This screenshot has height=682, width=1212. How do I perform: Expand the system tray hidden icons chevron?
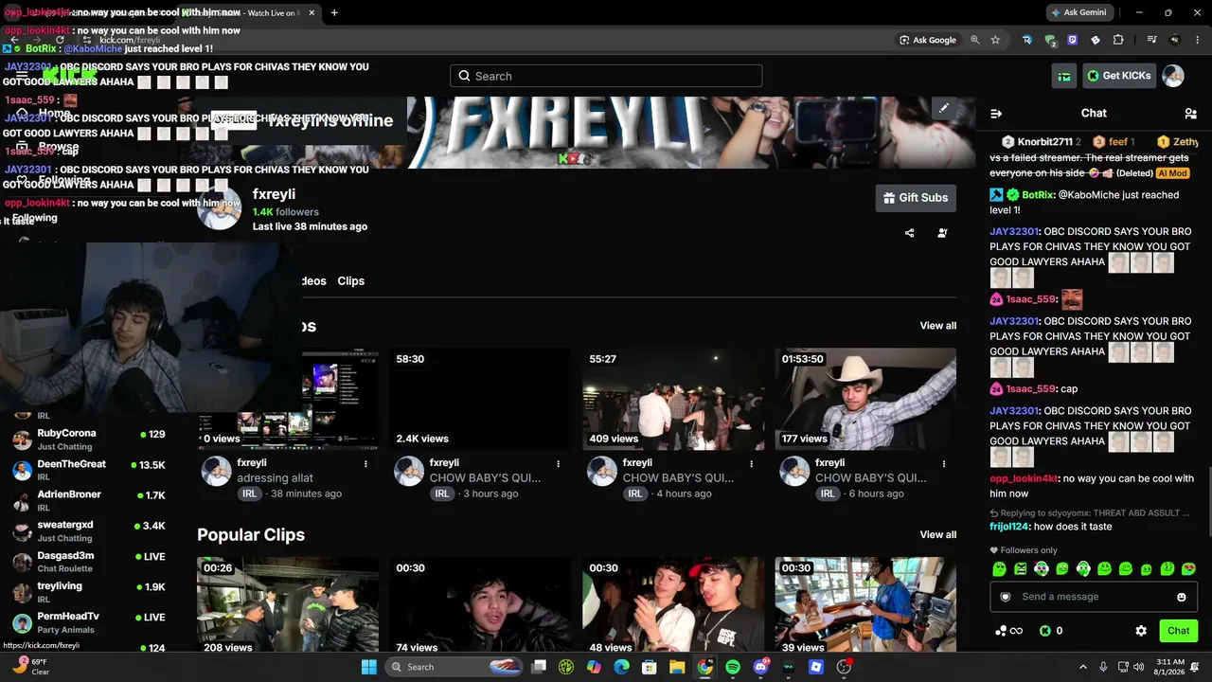tap(1083, 667)
